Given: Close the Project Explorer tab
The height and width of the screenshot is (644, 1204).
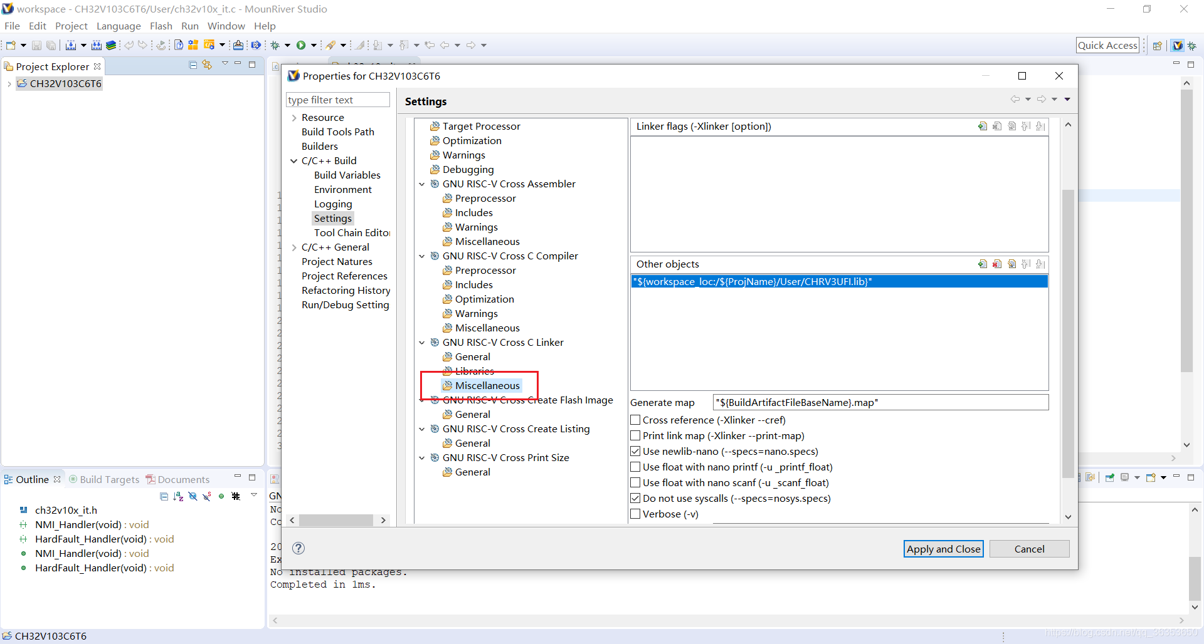Looking at the screenshot, I should click(x=97, y=66).
